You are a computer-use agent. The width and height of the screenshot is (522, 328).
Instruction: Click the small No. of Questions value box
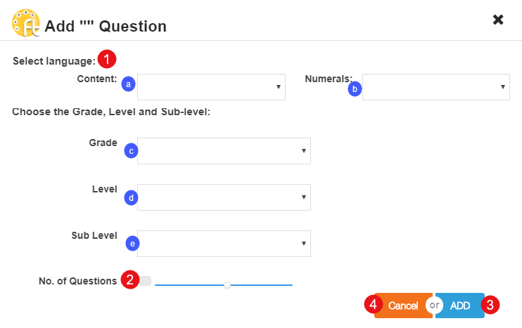[145, 281]
